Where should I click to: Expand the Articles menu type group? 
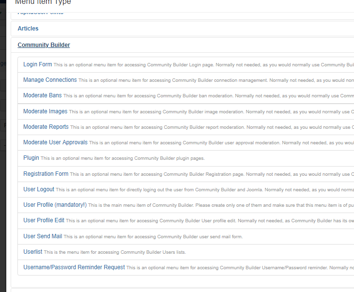tap(28, 29)
